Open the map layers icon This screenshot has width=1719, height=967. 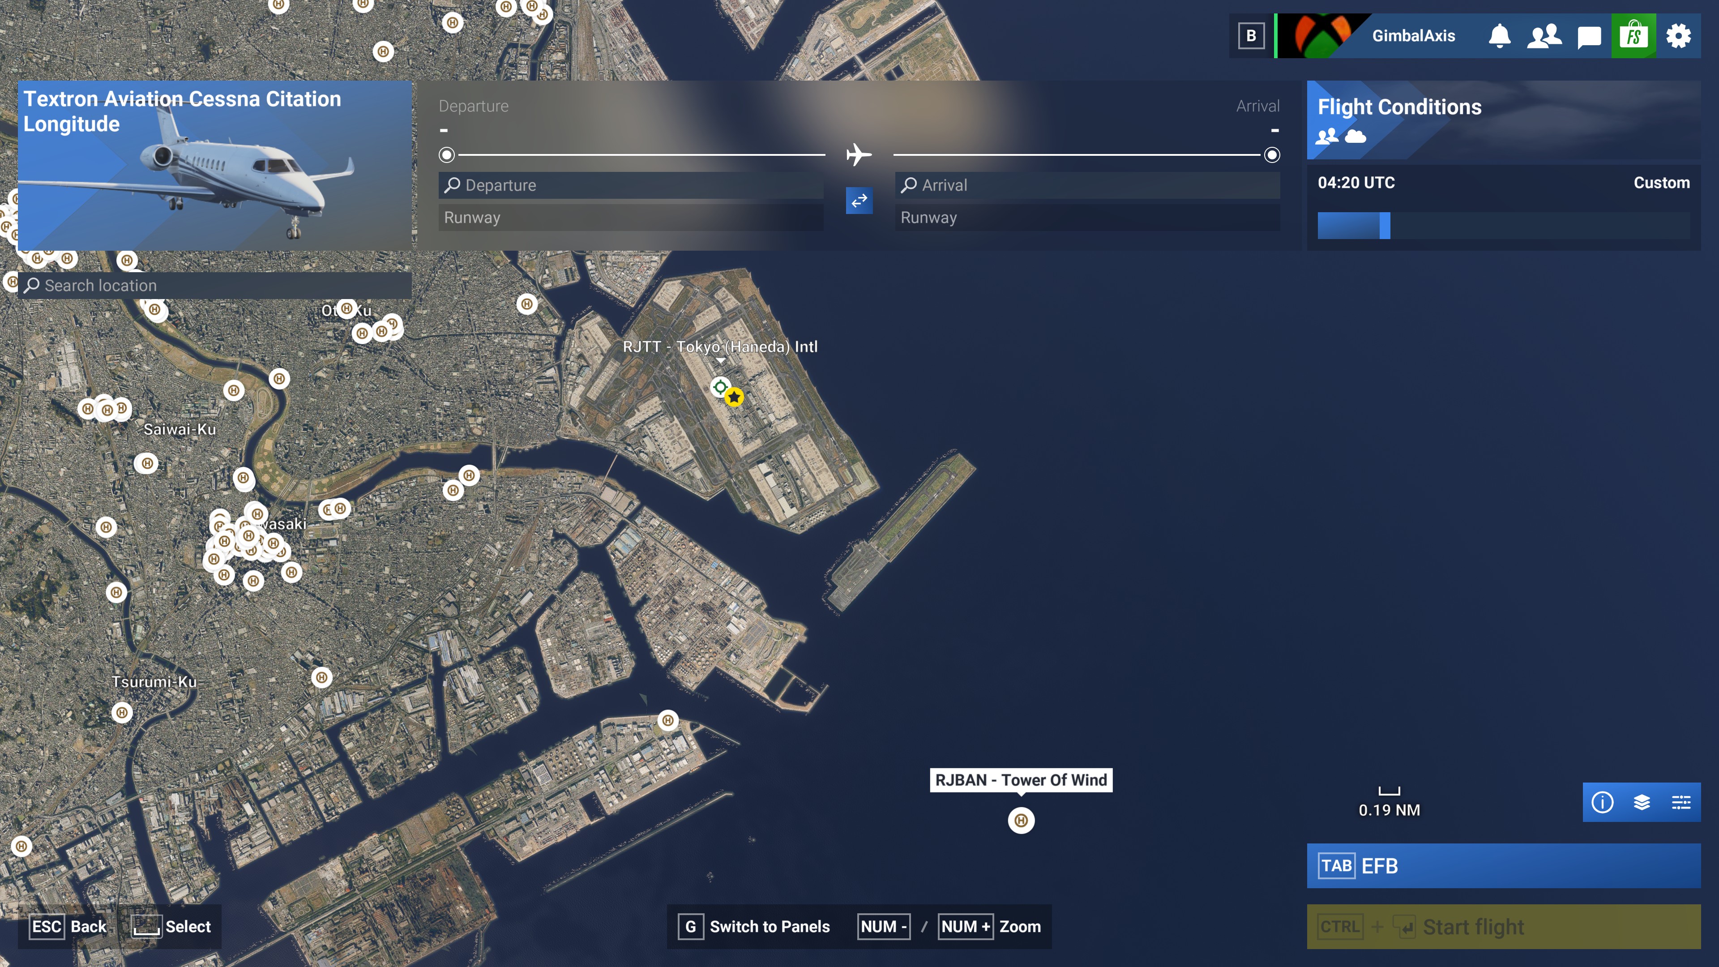[x=1642, y=802]
